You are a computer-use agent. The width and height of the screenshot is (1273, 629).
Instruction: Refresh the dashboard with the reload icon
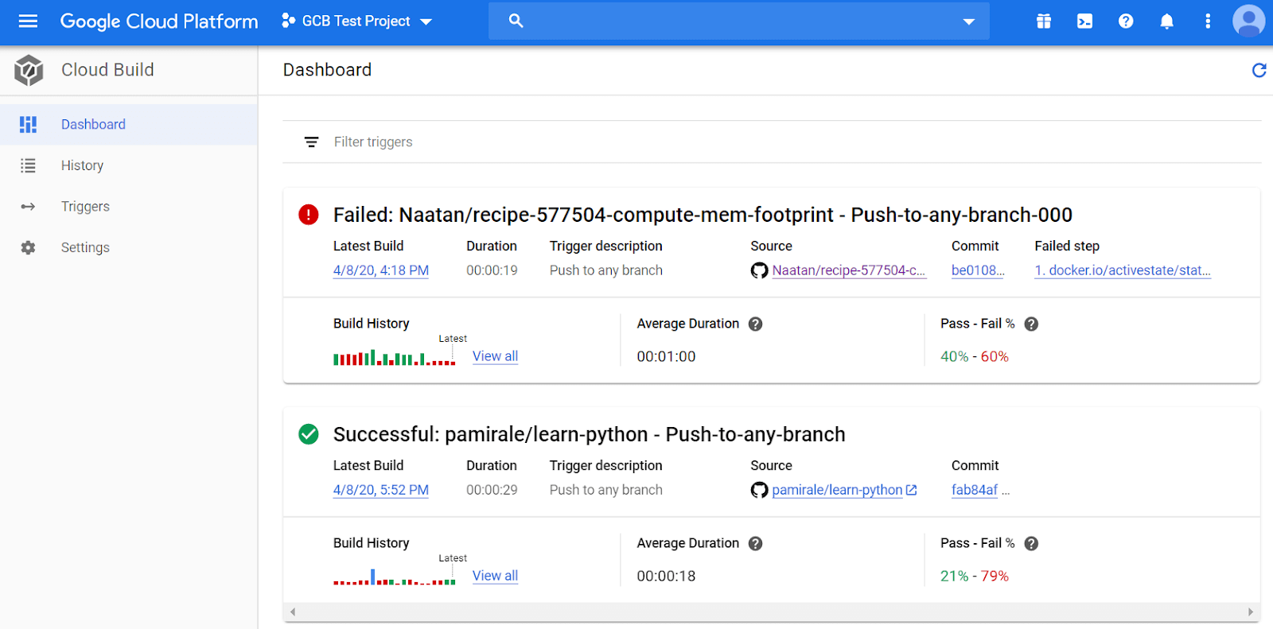[1259, 71]
